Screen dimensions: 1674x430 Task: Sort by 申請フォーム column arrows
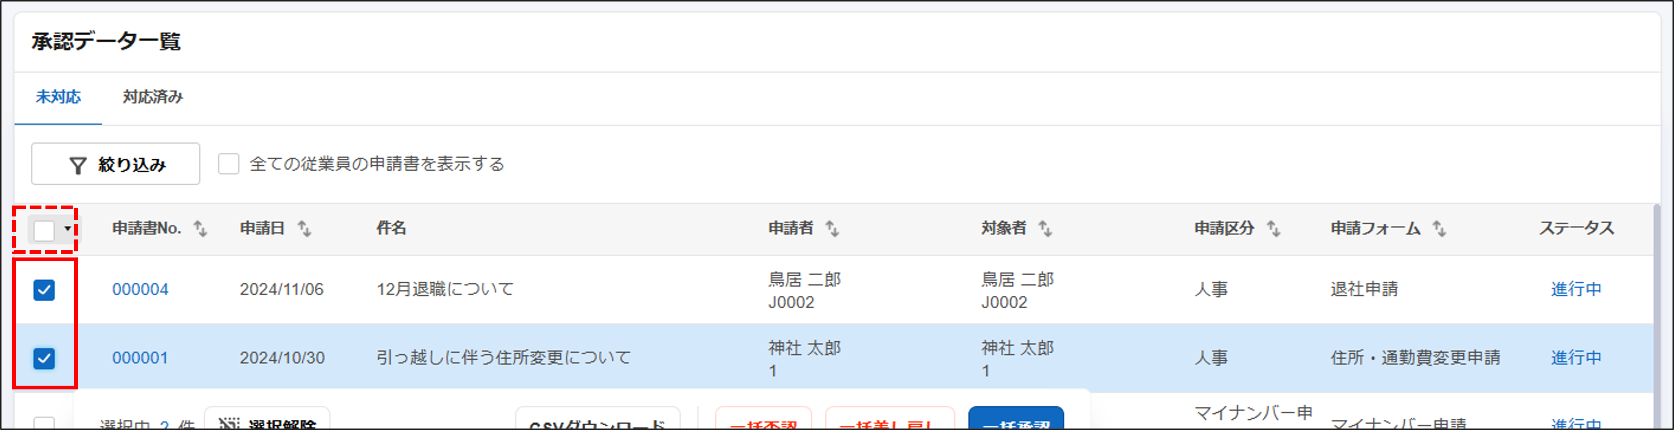pos(1439,228)
